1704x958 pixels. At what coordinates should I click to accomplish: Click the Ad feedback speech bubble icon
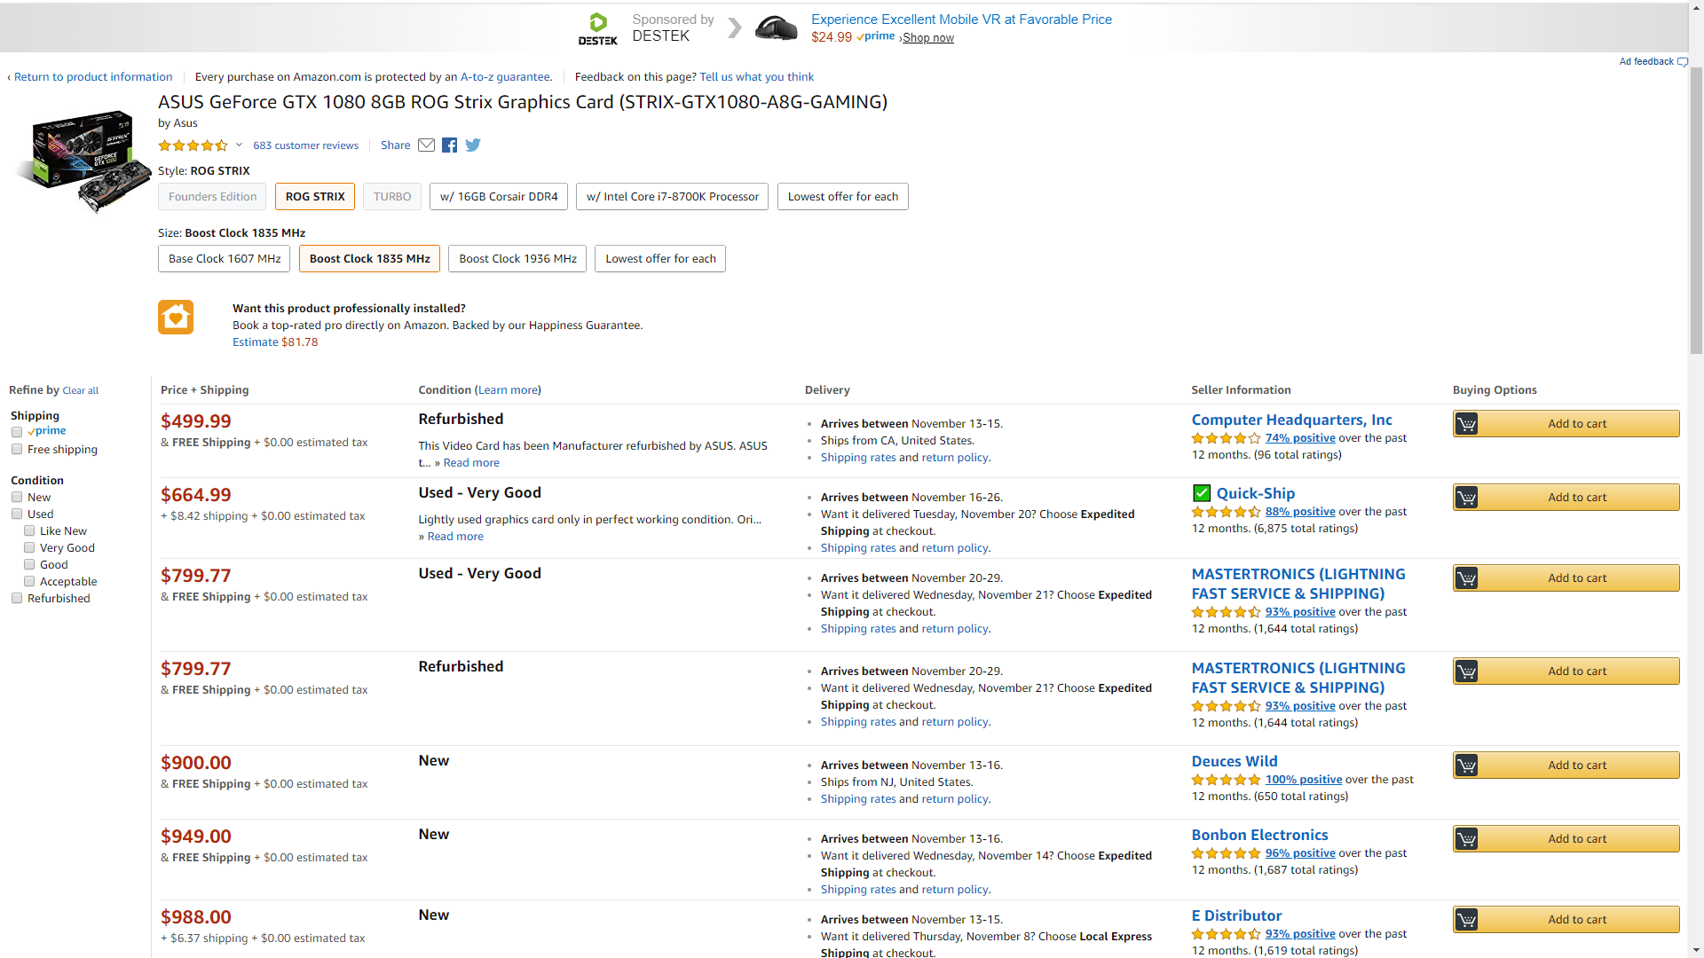tap(1682, 62)
